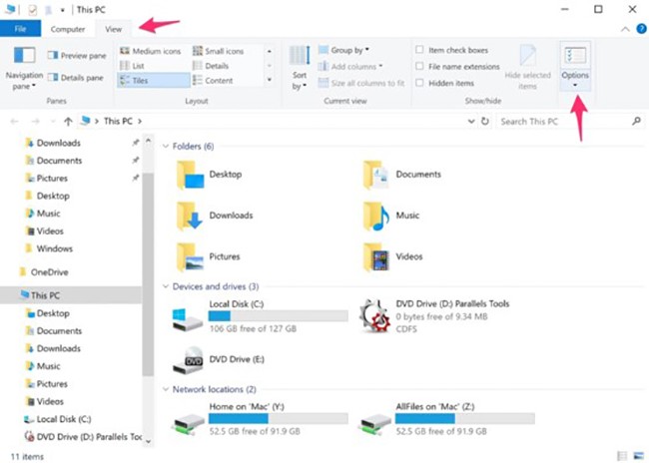Click the Up directory arrow
The width and height of the screenshot is (649, 463).
click(68, 121)
